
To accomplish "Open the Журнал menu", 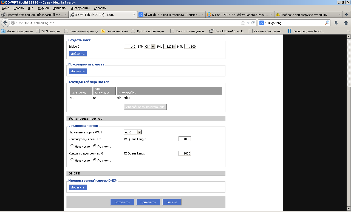I will click(x=43, y=8).
